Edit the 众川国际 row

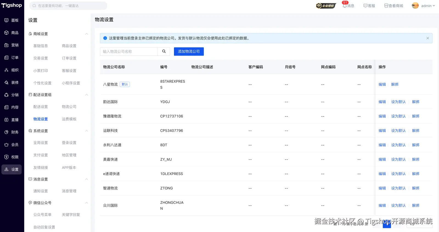click(382, 205)
